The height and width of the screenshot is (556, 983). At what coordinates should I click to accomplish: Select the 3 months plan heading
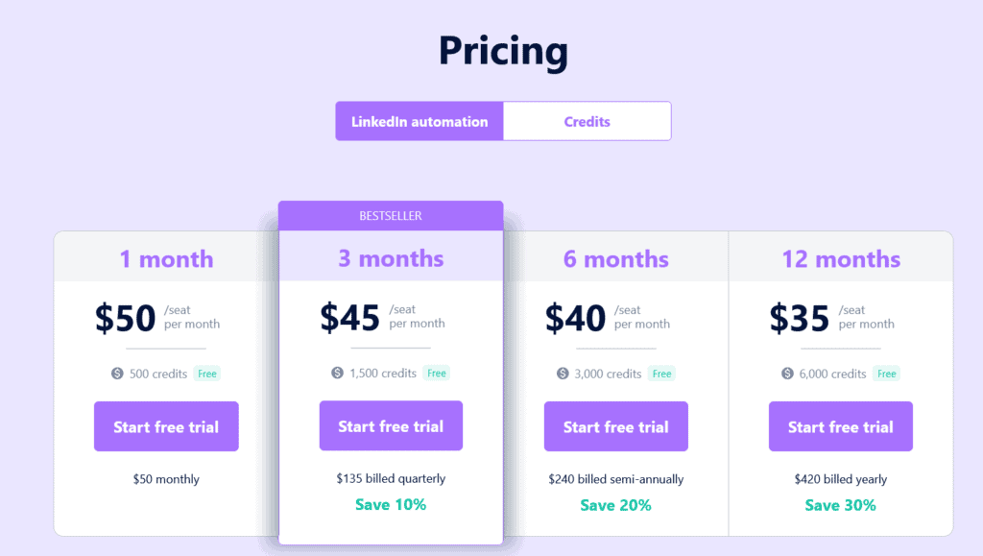pos(390,258)
